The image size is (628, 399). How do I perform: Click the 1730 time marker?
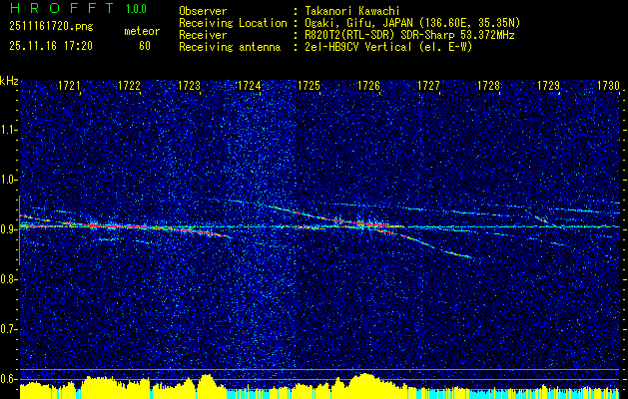click(x=608, y=85)
